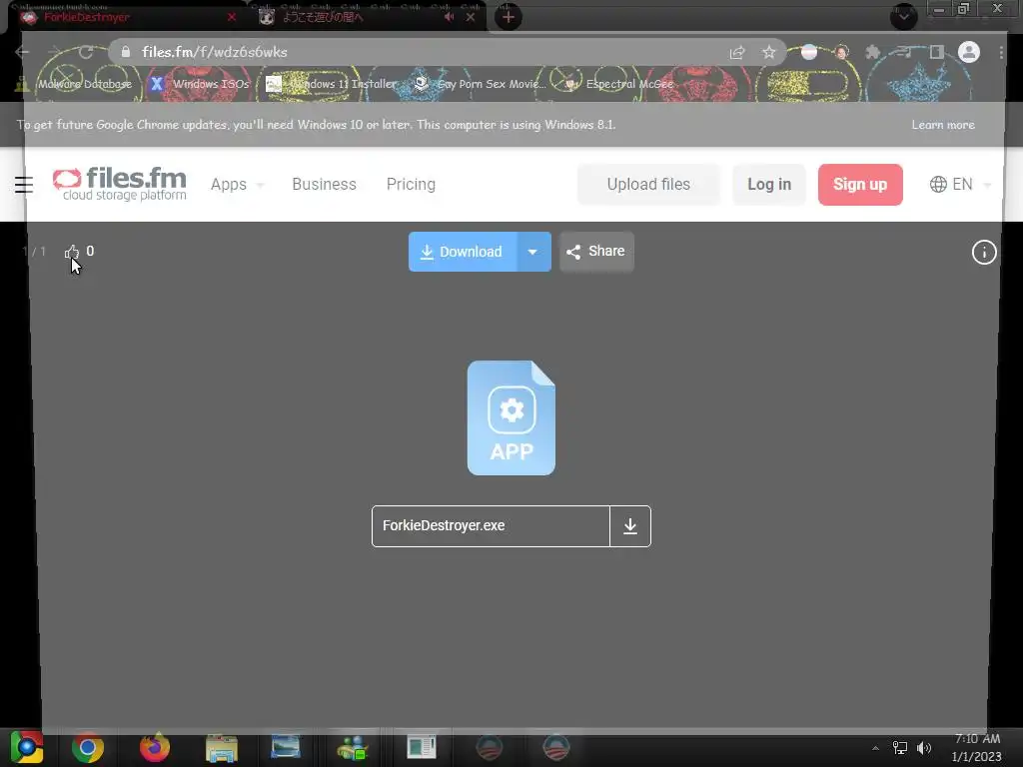This screenshot has height=767, width=1023.
Task: Open the Extensions puzzle icon
Action: coord(872,52)
